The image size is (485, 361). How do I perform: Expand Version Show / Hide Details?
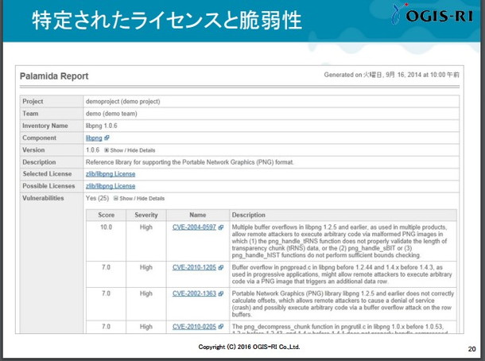[130, 150]
